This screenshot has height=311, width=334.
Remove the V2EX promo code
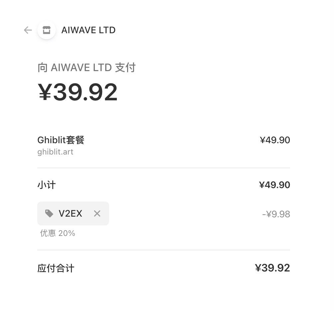[x=97, y=213]
